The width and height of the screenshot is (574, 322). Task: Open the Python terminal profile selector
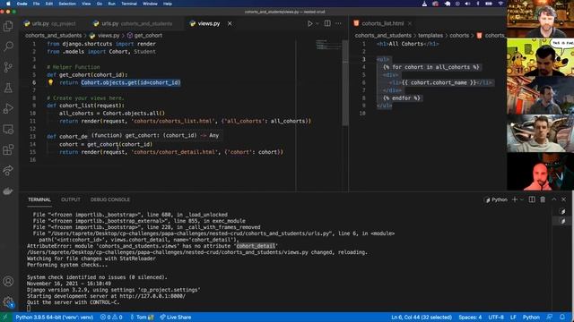point(496,199)
